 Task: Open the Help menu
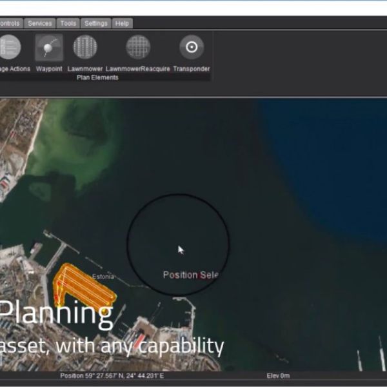point(121,23)
